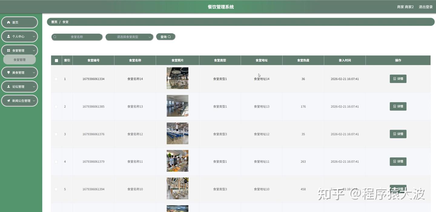Focus the 食堂名称 search input

coord(77,37)
